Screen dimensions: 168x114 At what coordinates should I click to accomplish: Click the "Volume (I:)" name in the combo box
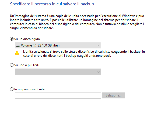coord(28,45)
